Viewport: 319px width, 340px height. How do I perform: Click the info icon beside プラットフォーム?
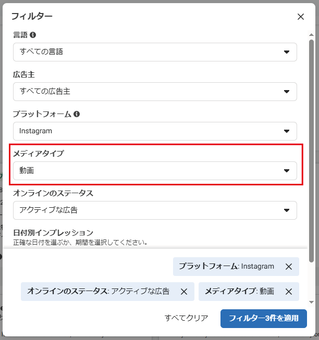(x=77, y=114)
